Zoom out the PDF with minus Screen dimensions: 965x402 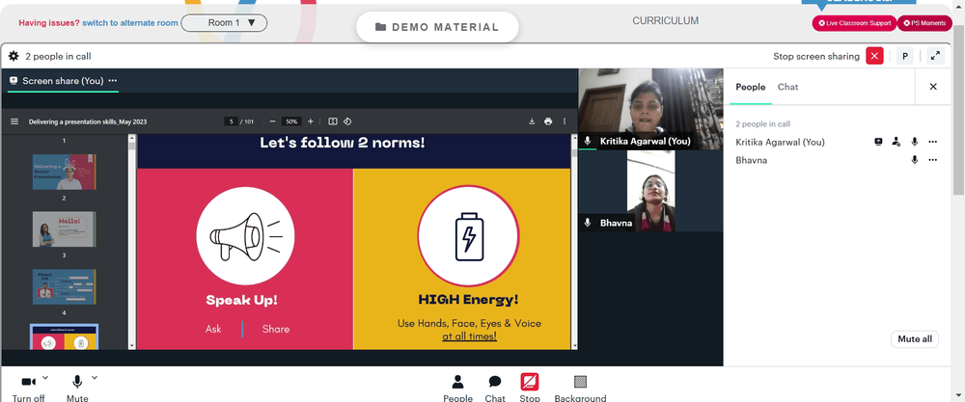[x=273, y=121]
